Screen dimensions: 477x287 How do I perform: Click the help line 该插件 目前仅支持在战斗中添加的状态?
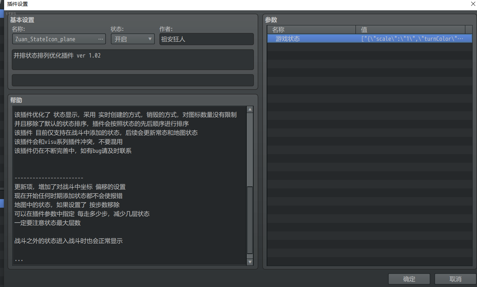coord(106,133)
